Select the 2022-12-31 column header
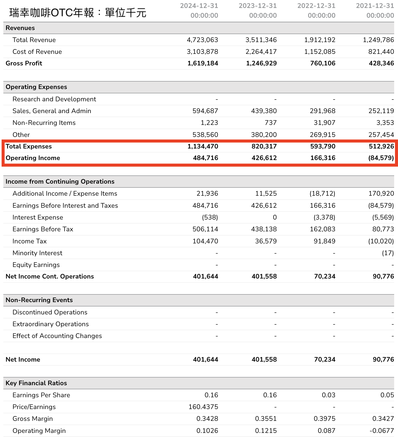 pos(316,11)
